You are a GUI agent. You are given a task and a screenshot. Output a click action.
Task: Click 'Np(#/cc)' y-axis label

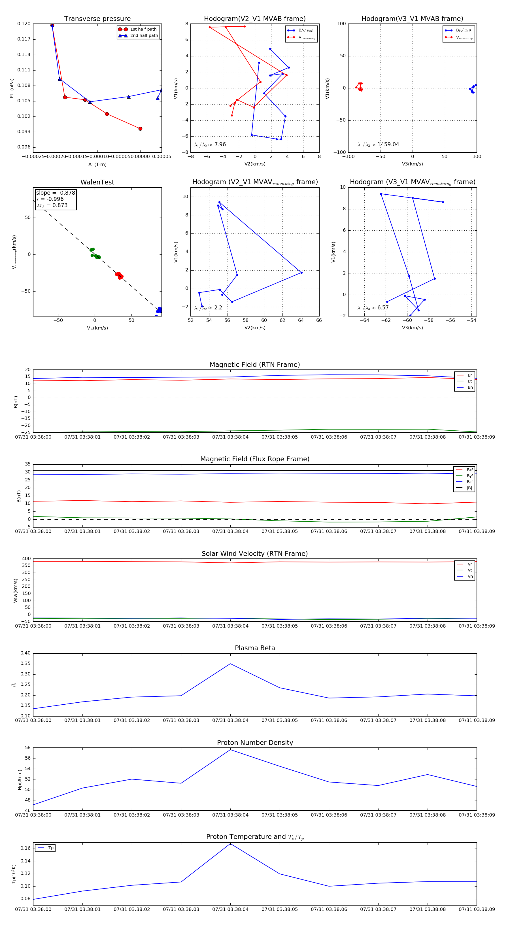(20, 779)
